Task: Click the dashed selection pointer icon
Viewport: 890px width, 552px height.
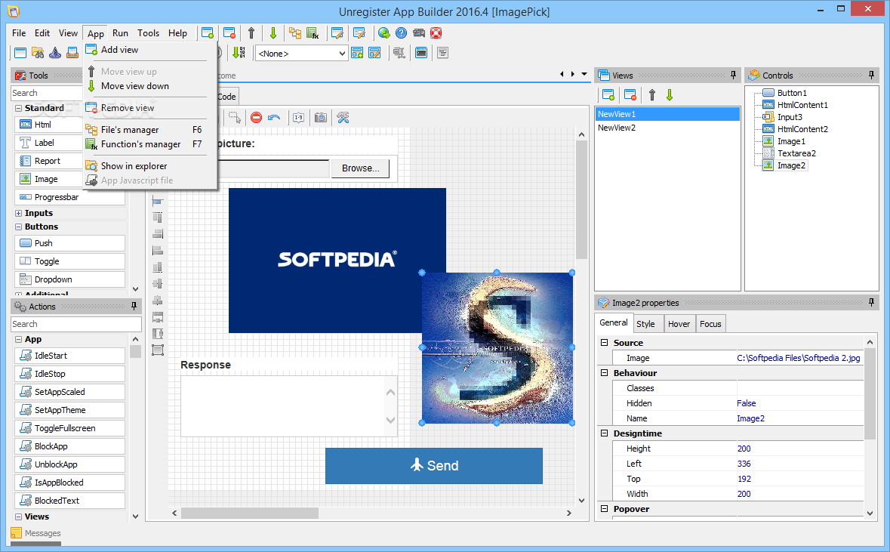Action: point(235,118)
